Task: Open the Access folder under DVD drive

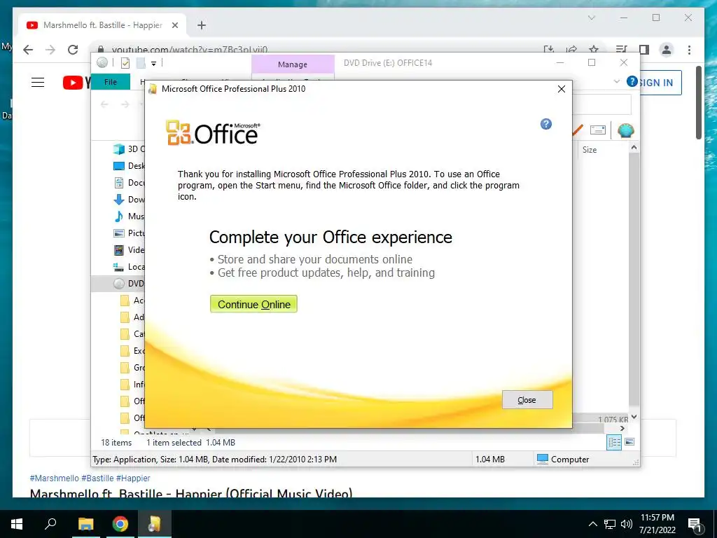Action: [132, 301]
